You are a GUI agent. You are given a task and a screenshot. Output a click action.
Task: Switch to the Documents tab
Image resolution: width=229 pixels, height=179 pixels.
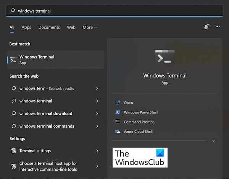pyautogui.click(x=49, y=28)
